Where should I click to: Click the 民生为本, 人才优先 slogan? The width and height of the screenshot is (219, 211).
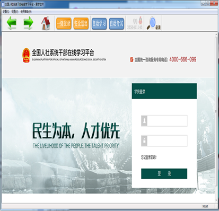pos(76,131)
